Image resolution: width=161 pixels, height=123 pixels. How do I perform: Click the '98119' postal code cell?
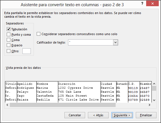point(133,88)
